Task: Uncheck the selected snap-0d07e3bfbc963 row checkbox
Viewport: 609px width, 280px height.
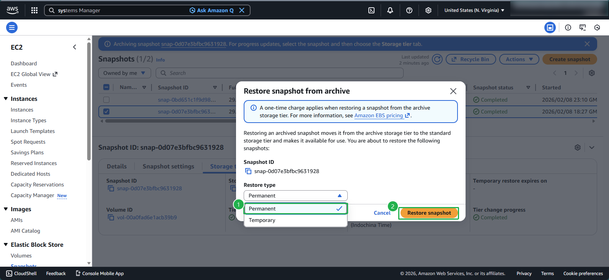Action: click(106, 112)
